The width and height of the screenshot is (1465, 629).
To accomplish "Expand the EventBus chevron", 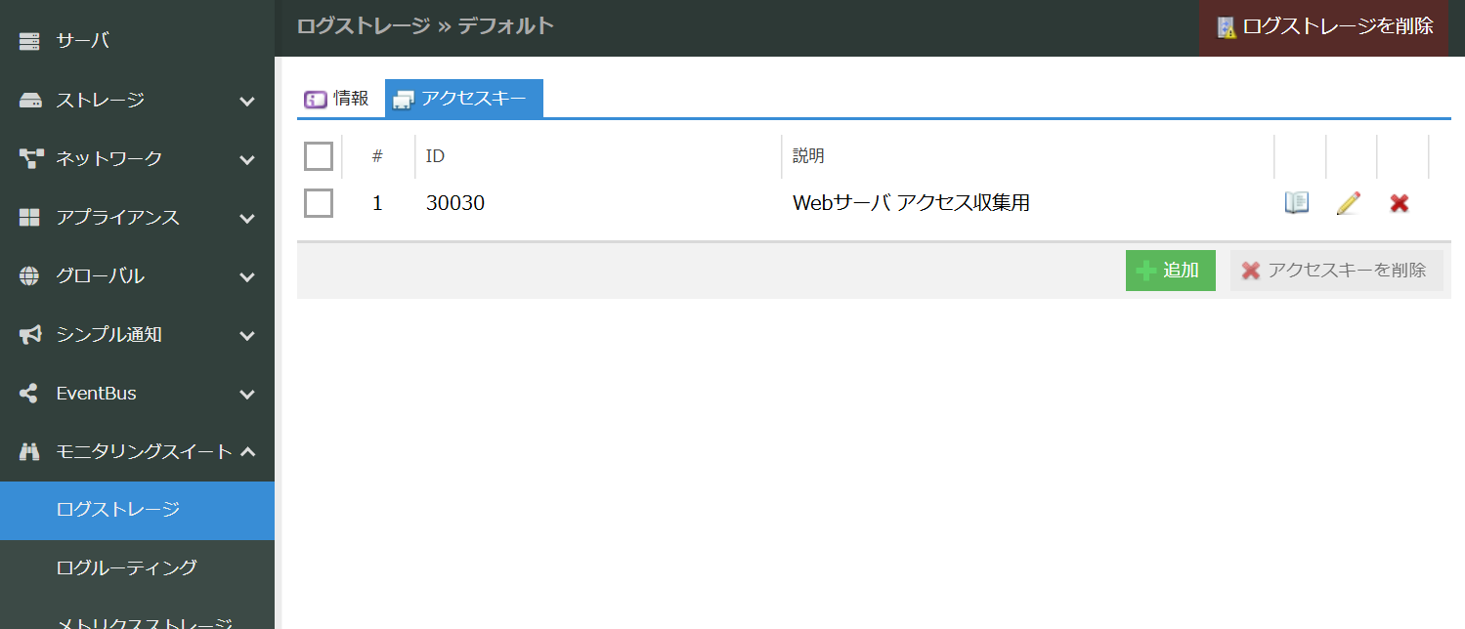I will (247, 394).
